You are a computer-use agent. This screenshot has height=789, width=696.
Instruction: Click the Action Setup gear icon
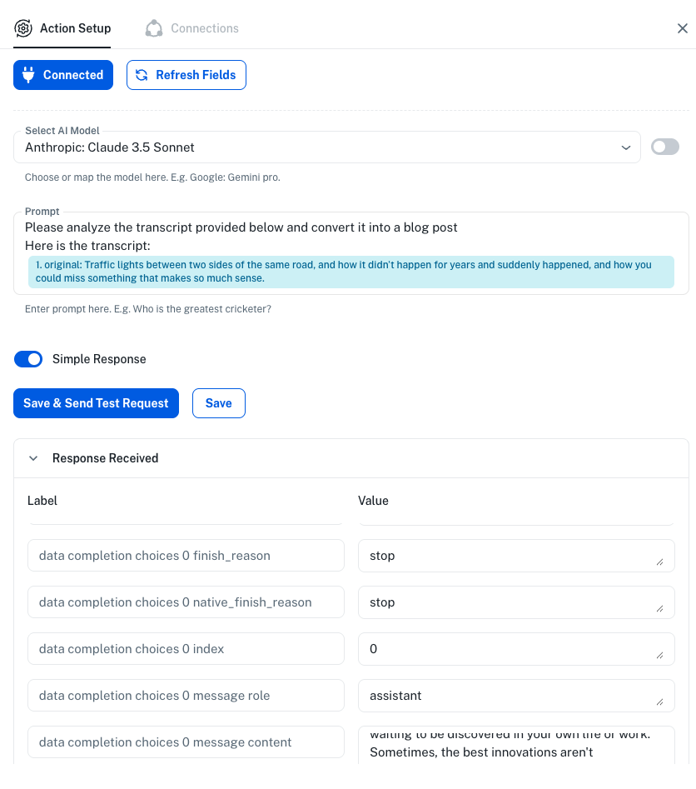pos(23,28)
